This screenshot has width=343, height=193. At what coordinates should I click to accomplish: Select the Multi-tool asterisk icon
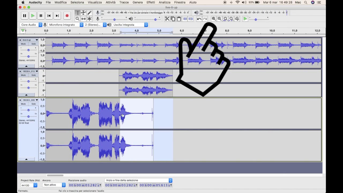[89, 19]
